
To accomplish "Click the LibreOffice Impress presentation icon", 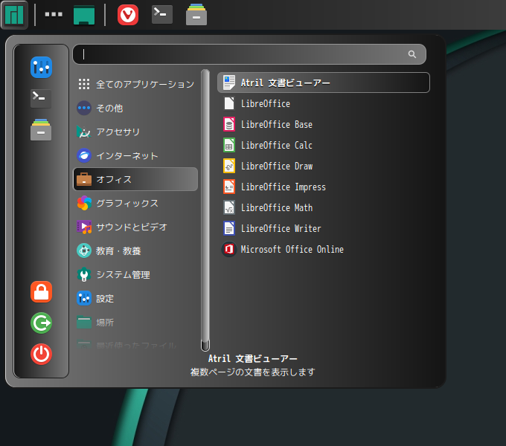I will (x=229, y=187).
